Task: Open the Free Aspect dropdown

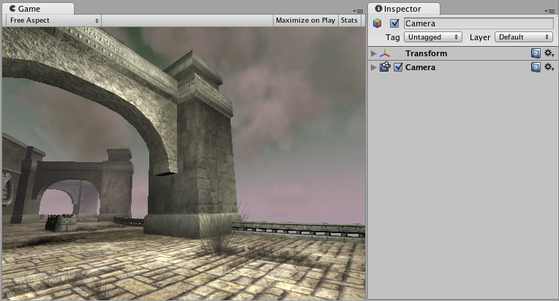Action: (54, 20)
